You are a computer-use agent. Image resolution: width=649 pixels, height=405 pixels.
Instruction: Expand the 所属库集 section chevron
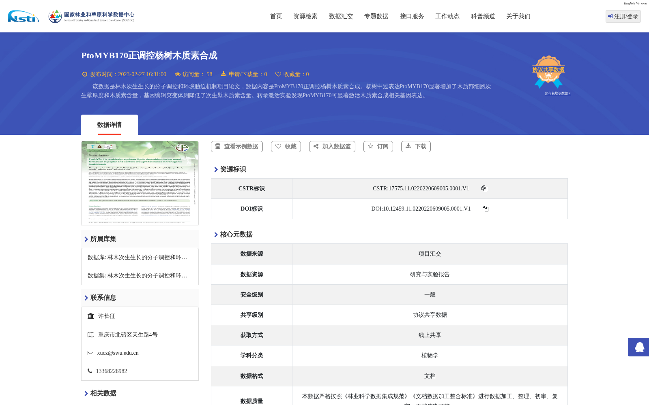point(86,239)
